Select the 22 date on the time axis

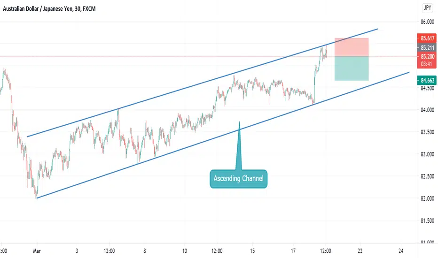[360, 251]
